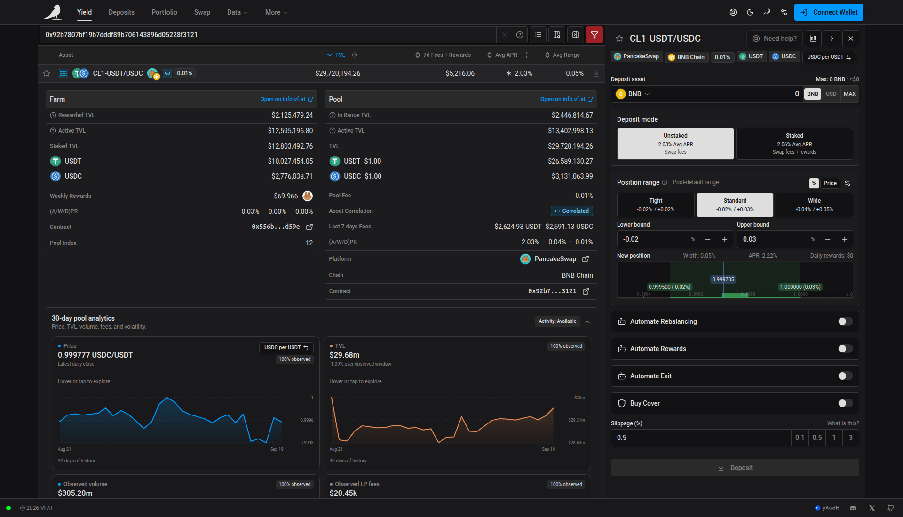The height and width of the screenshot is (517, 903).
Task: Click Need help? button
Action: point(775,39)
